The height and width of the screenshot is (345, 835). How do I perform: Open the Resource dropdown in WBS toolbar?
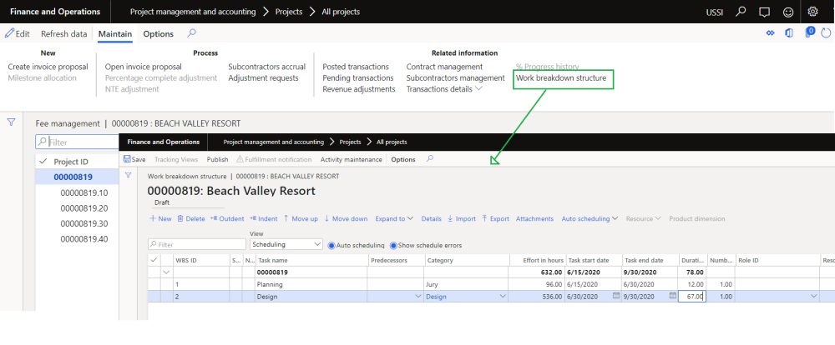[x=643, y=218]
